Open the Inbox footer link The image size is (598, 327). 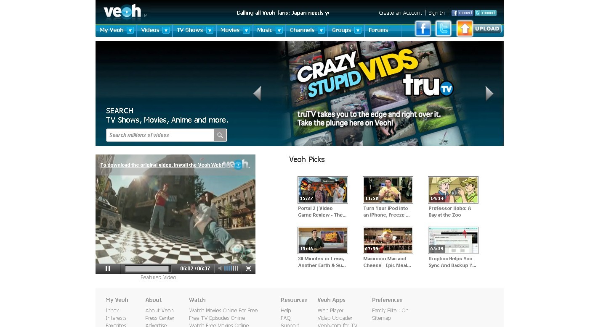pos(112,311)
